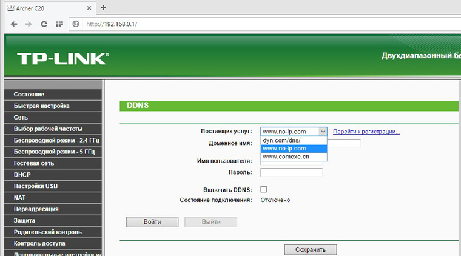Image resolution: width=461 pixels, height=256 pixels.
Task: Choose dyn.com/dns/ from provider list
Action: (294, 140)
